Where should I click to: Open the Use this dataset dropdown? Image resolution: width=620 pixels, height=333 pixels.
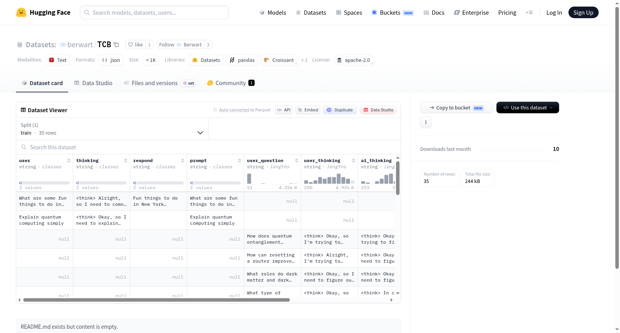528,108
